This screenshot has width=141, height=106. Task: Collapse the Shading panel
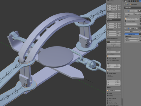pyautogui.click(x=108, y=96)
